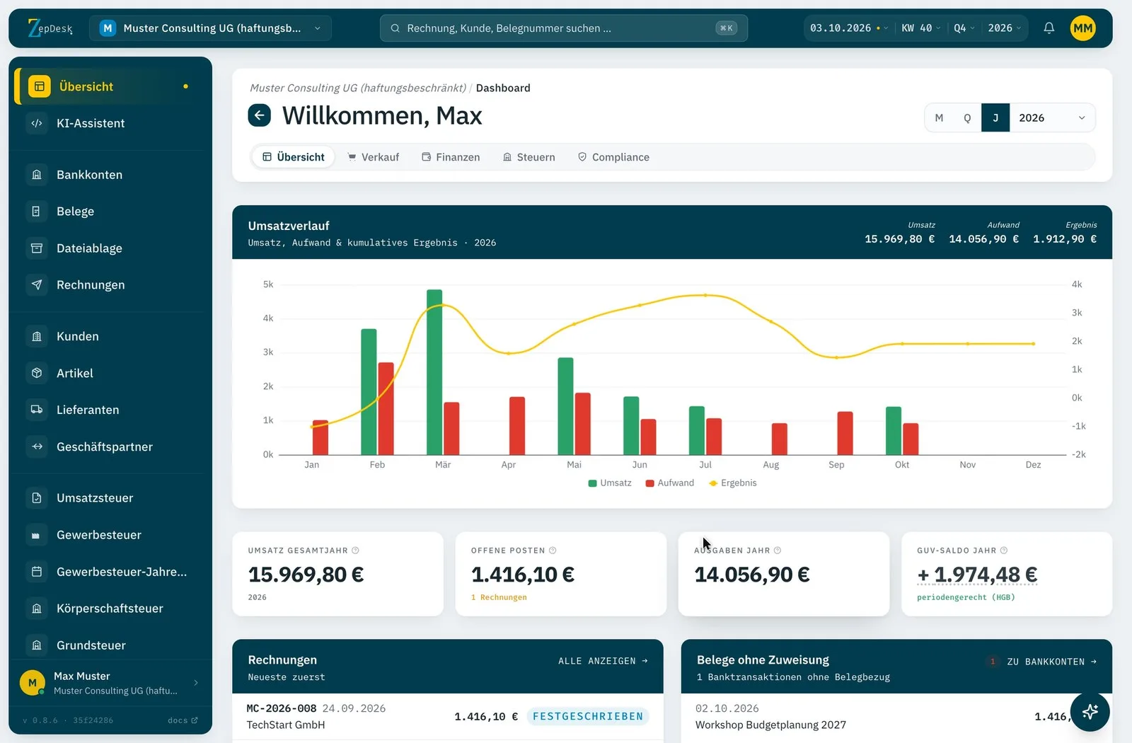This screenshot has height=743, width=1132.
Task: Open the AI sparkle floating button
Action: point(1090,712)
